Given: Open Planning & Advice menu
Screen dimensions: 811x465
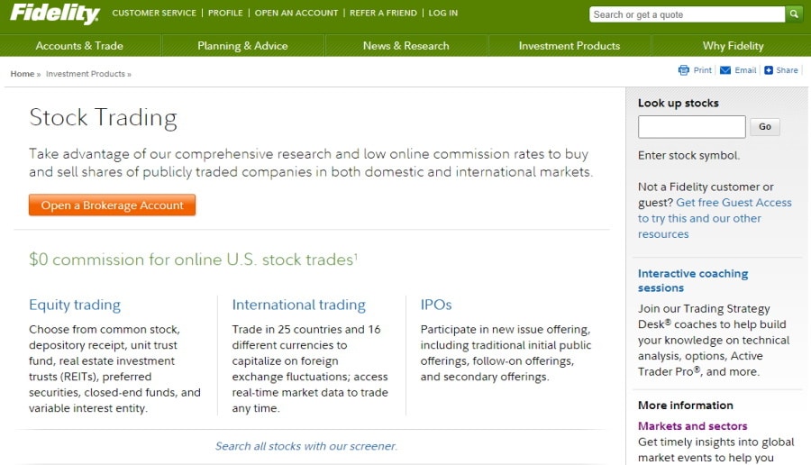Looking at the screenshot, I should tap(242, 46).
